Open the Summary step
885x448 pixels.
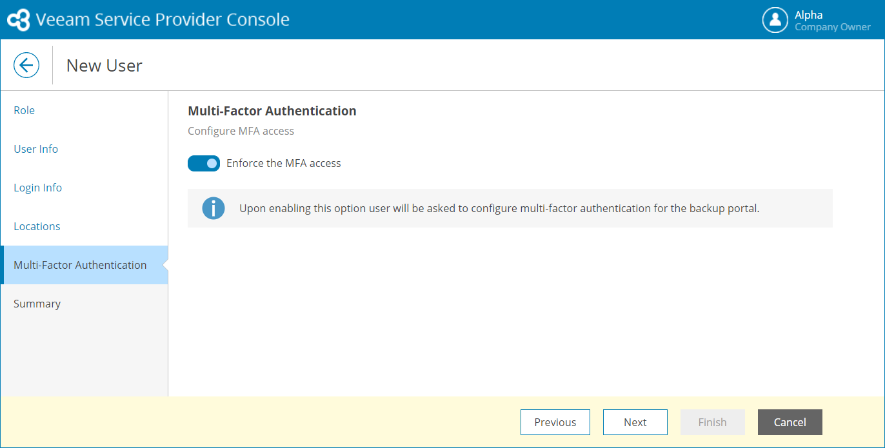pyautogui.click(x=37, y=304)
